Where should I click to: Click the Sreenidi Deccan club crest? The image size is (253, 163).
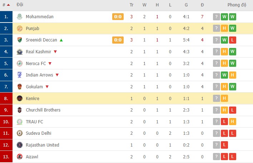(x=20, y=40)
